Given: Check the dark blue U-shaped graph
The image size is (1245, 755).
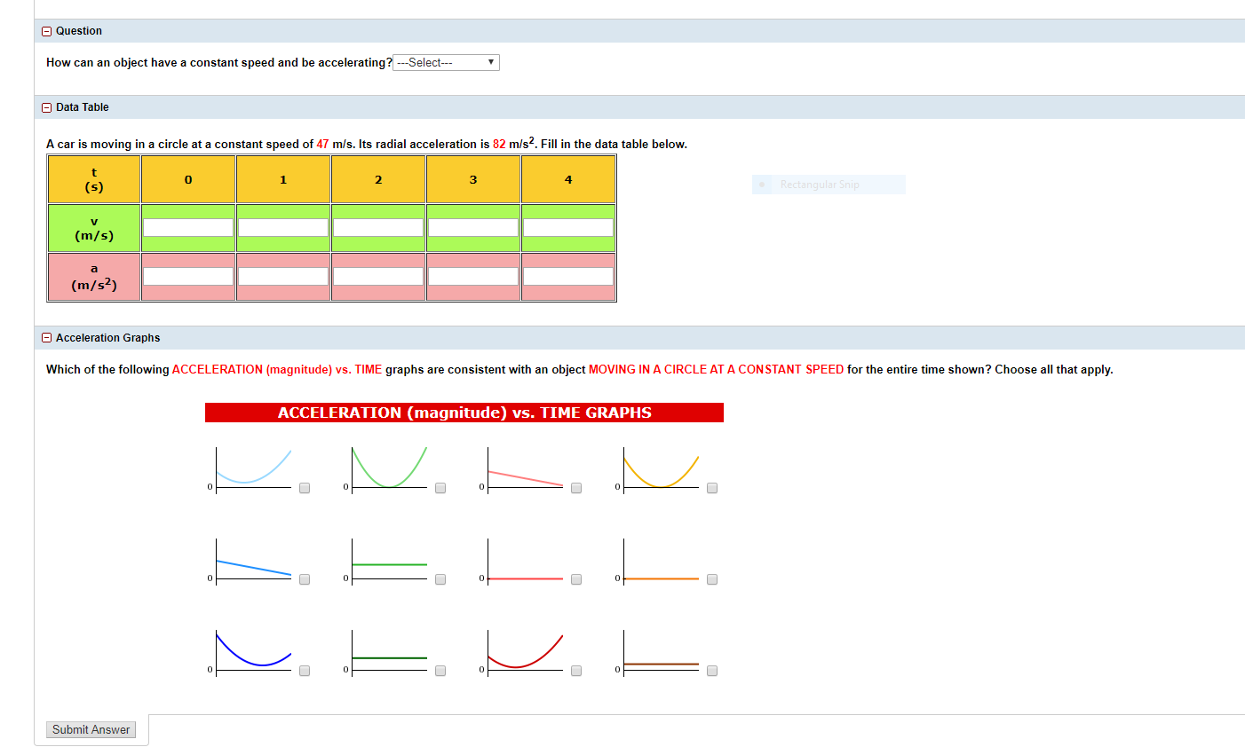Looking at the screenshot, I should (x=304, y=671).
